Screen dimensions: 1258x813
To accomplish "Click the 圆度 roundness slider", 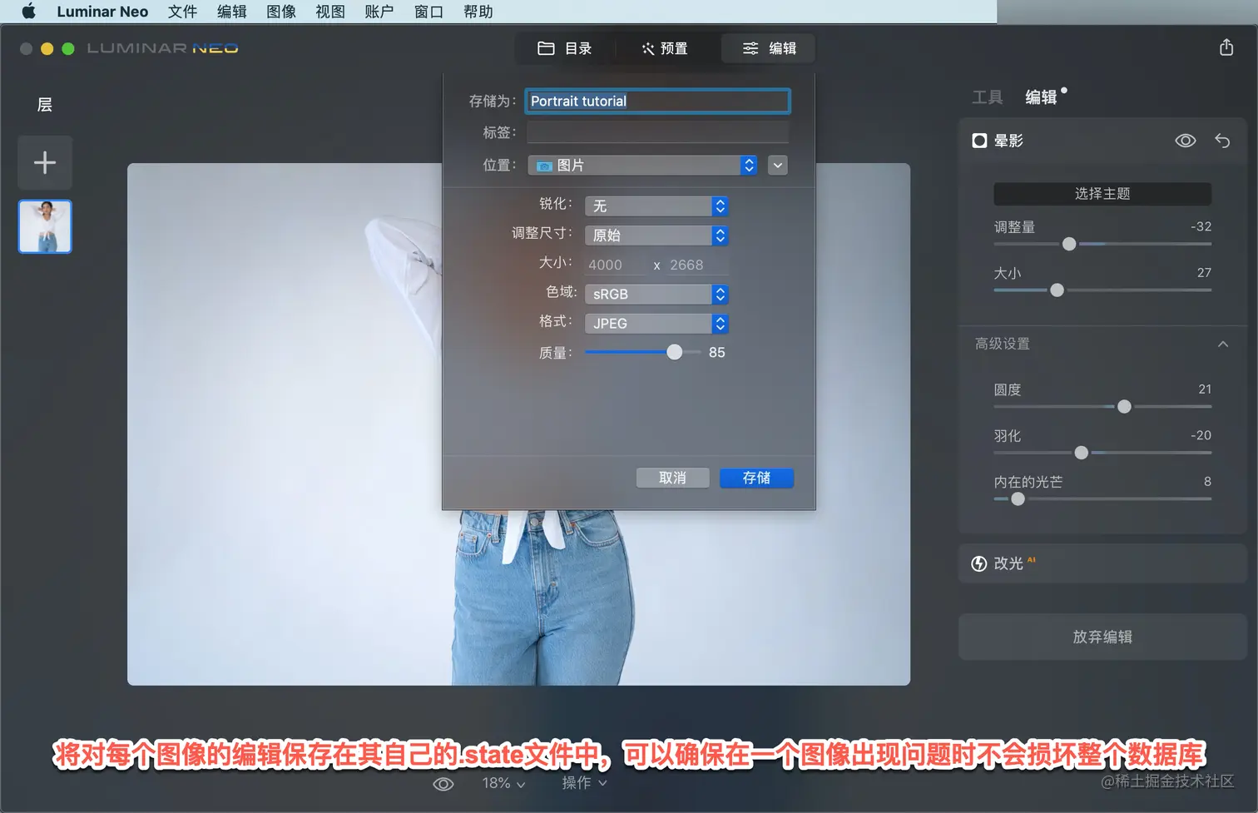I will pyautogui.click(x=1102, y=406).
